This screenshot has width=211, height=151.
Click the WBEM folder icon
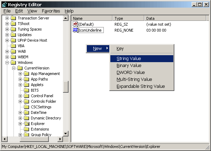pyautogui.click(x=13, y=57)
